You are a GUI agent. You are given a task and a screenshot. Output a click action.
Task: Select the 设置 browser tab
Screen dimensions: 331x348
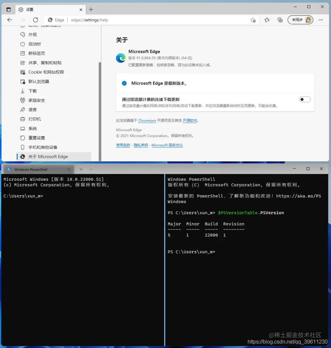click(x=51, y=10)
